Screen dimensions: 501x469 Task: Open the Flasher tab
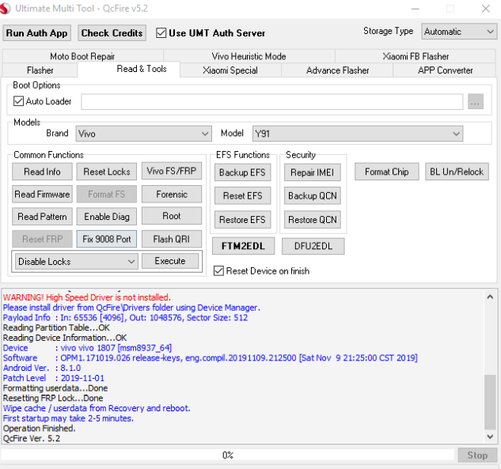(40, 70)
